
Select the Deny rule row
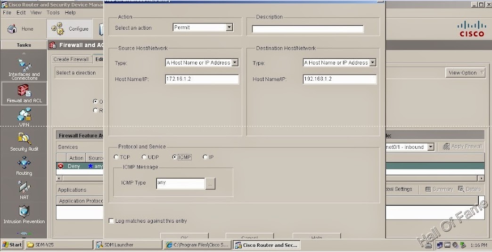[80, 166]
